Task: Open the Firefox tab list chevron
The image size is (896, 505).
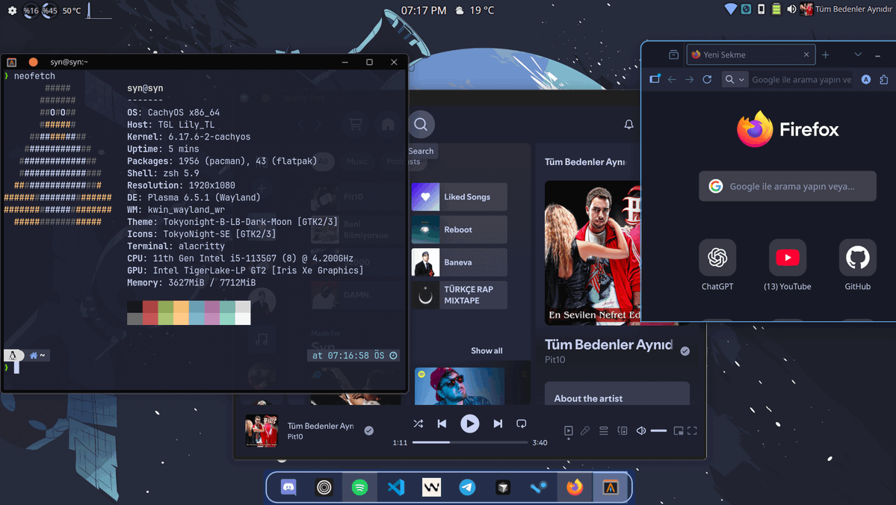Action: 856,55
